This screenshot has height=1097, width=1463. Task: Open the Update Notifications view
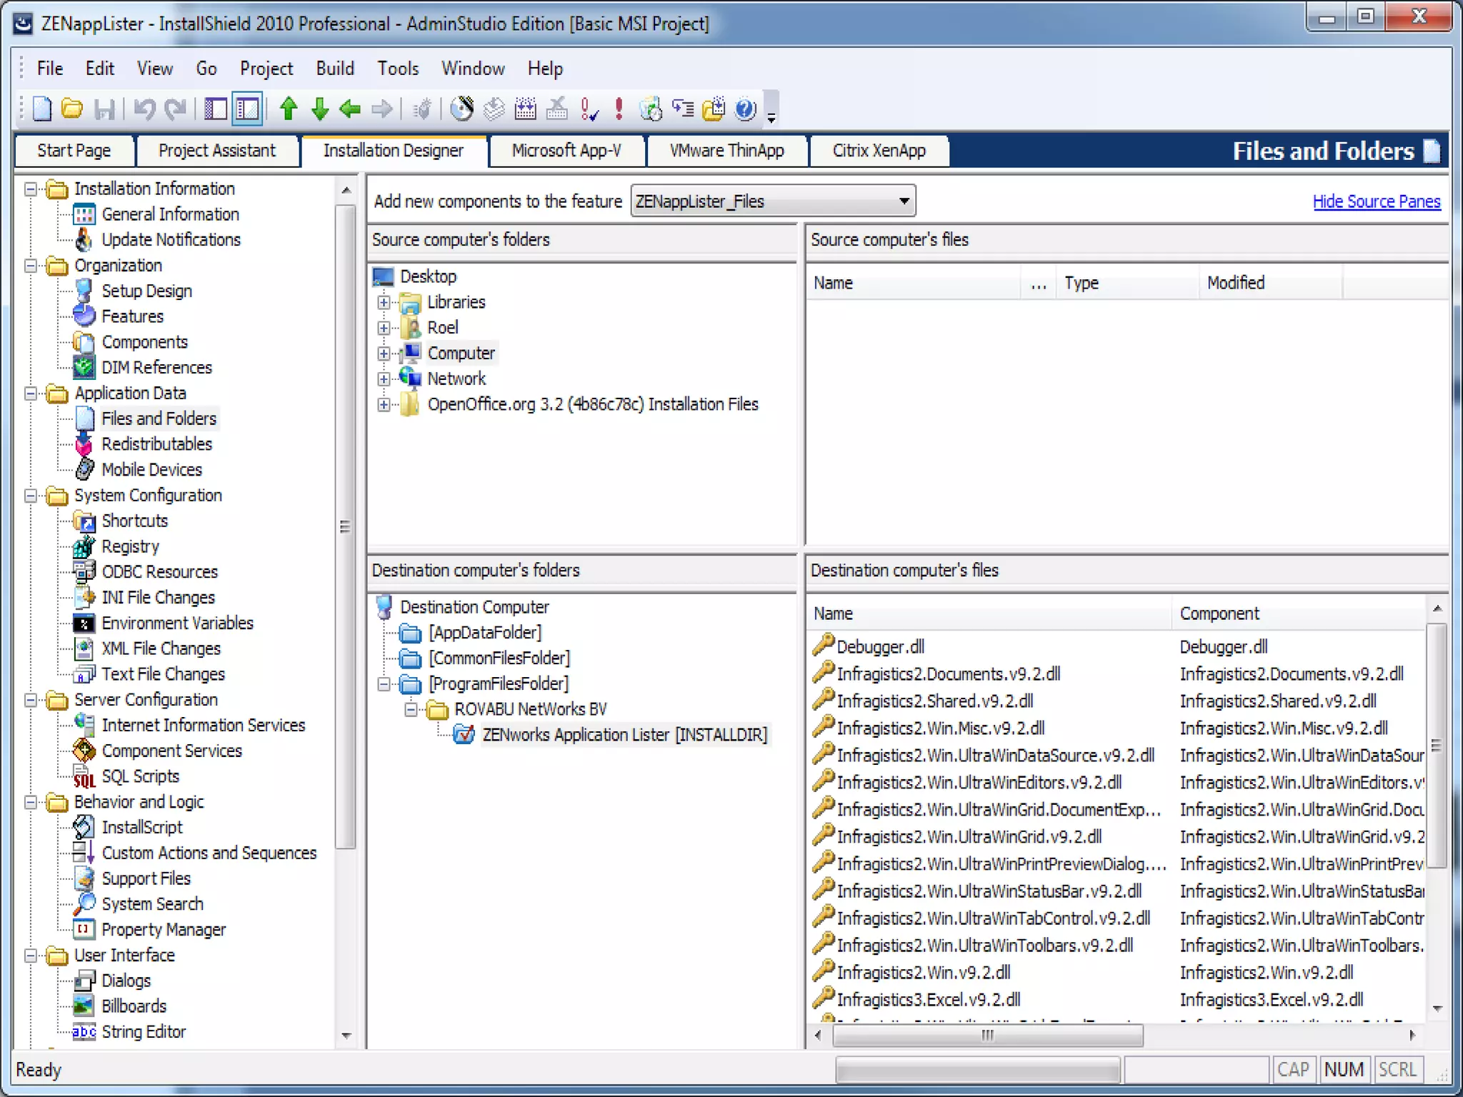pos(171,240)
